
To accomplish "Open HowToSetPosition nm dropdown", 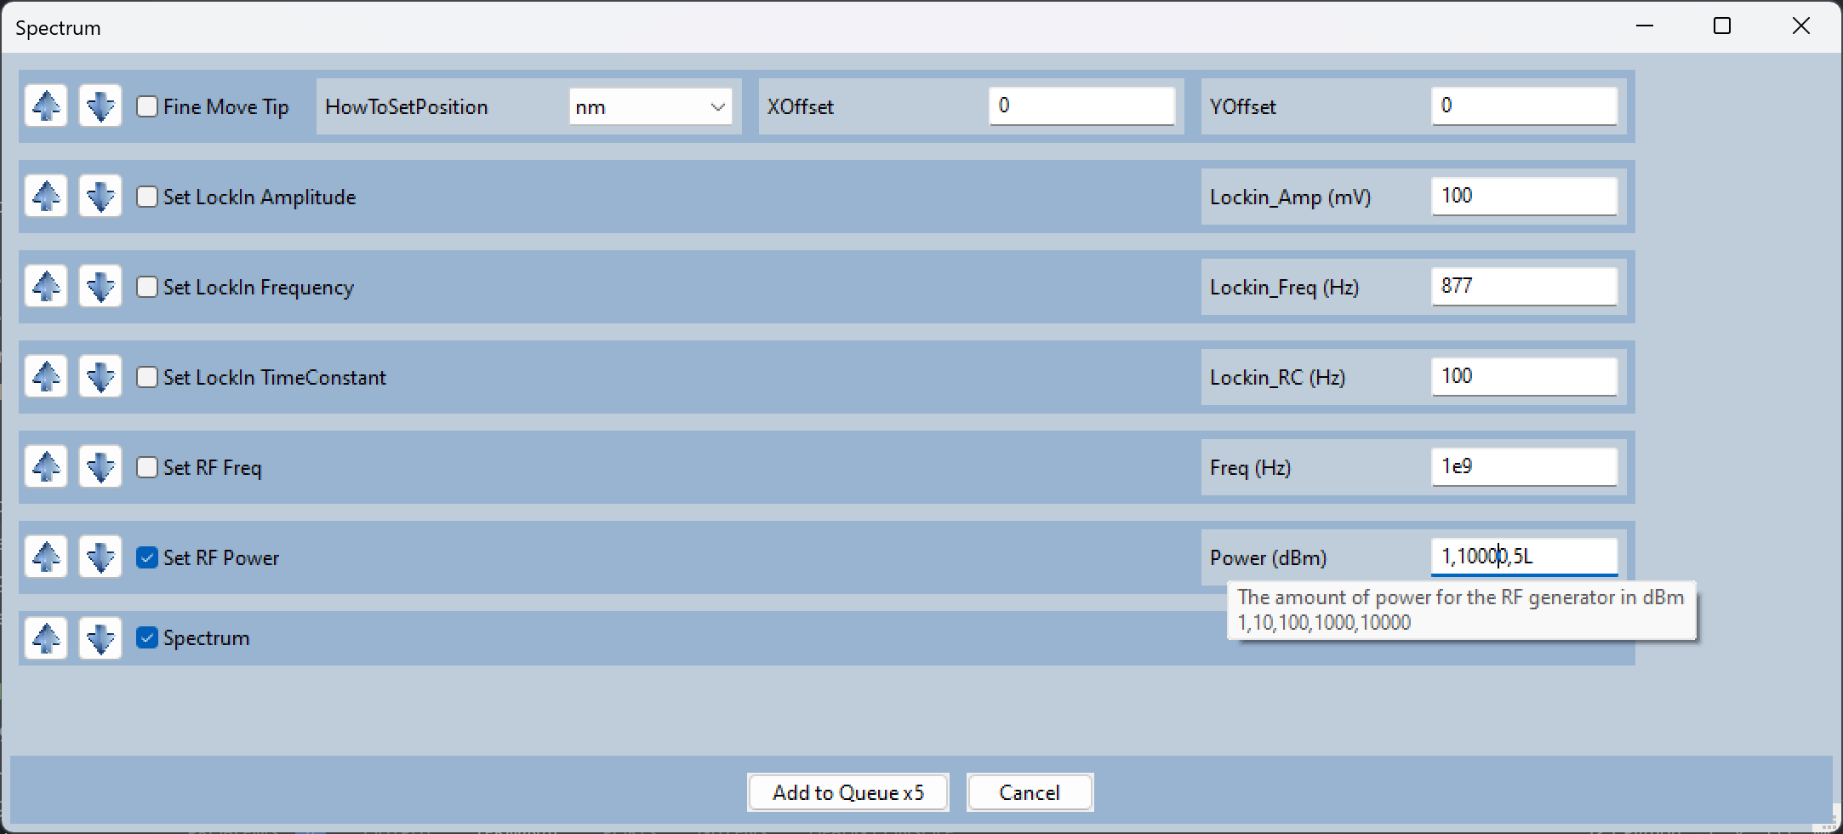I will click(651, 106).
